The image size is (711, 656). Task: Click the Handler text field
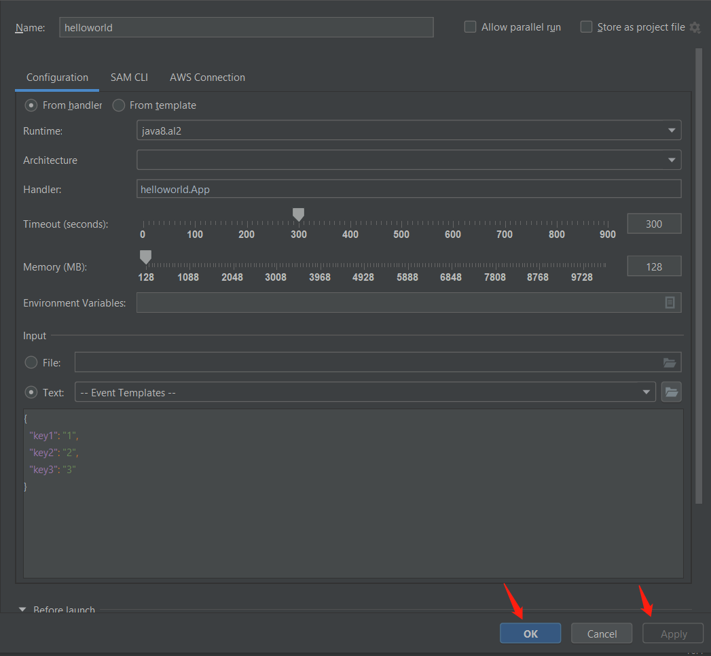coord(409,189)
